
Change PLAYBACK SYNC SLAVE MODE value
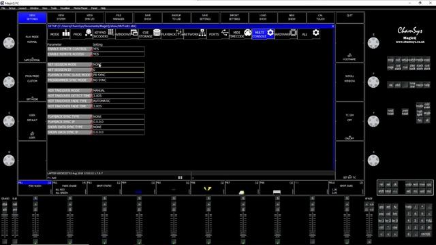point(119,75)
